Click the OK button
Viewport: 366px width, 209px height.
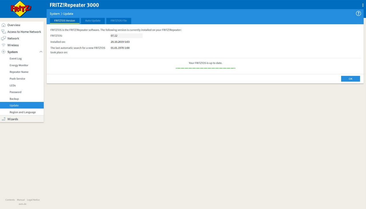351,79
